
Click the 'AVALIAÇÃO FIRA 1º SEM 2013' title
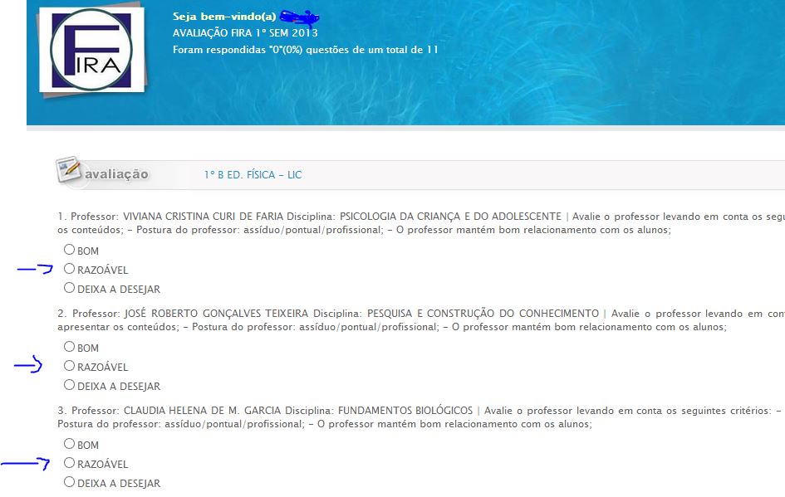(245, 33)
